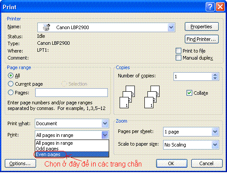
Task: Increase number of copies with up arrow
Action: (215, 75)
